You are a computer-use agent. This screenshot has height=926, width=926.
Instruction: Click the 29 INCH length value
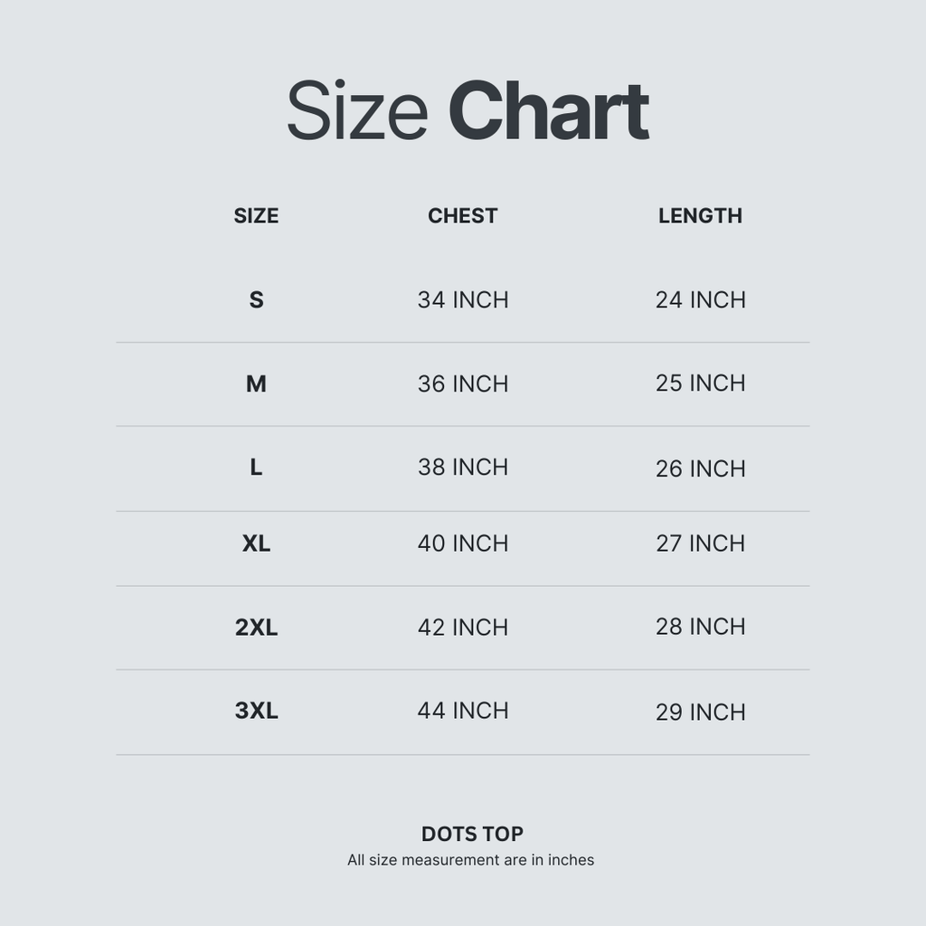[700, 713]
